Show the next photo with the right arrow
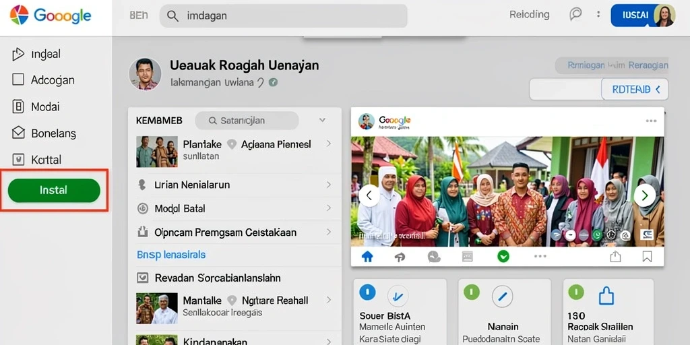 [645, 195]
